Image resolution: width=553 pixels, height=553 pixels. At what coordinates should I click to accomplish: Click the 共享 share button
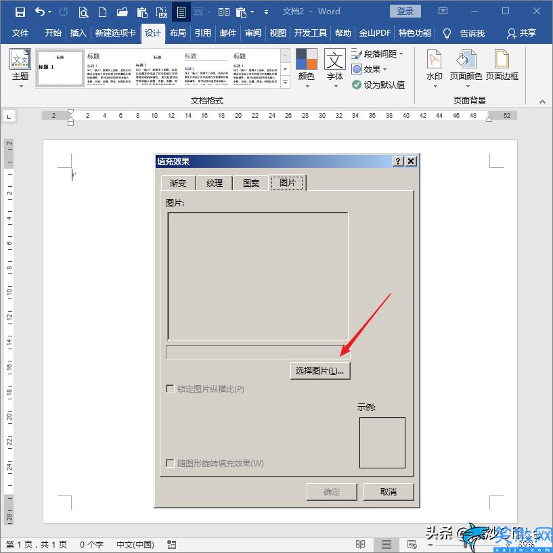click(522, 33)
